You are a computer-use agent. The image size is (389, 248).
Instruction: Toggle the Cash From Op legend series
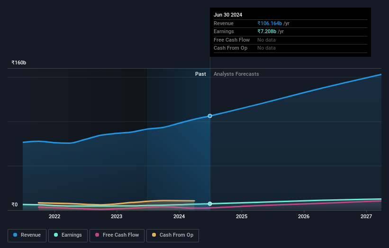[x=172, y=235]
